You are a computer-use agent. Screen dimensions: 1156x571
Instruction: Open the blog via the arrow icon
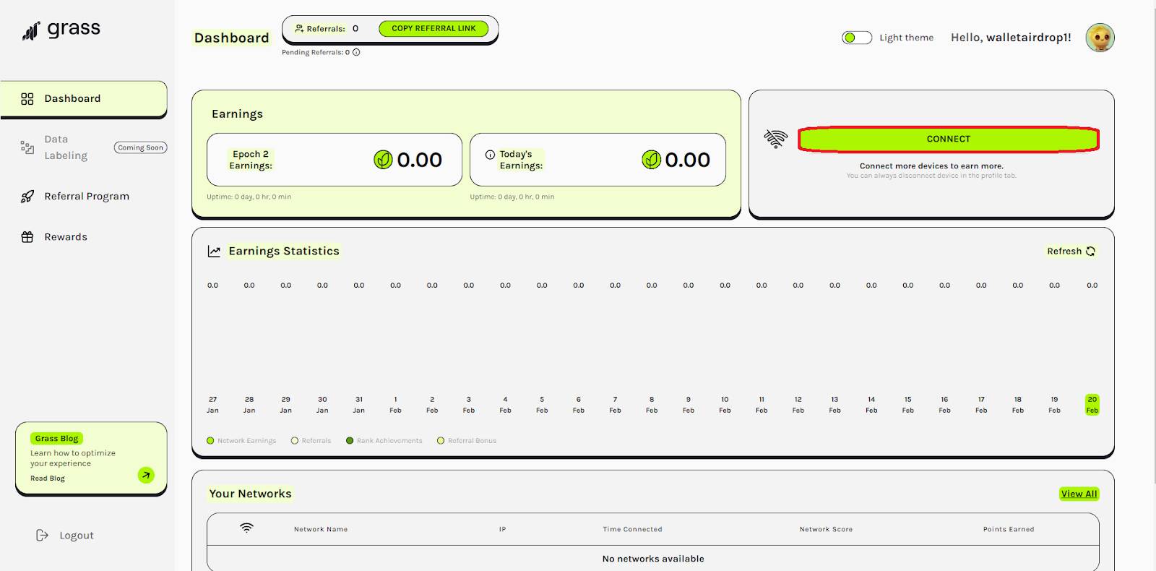click(146, 476)
